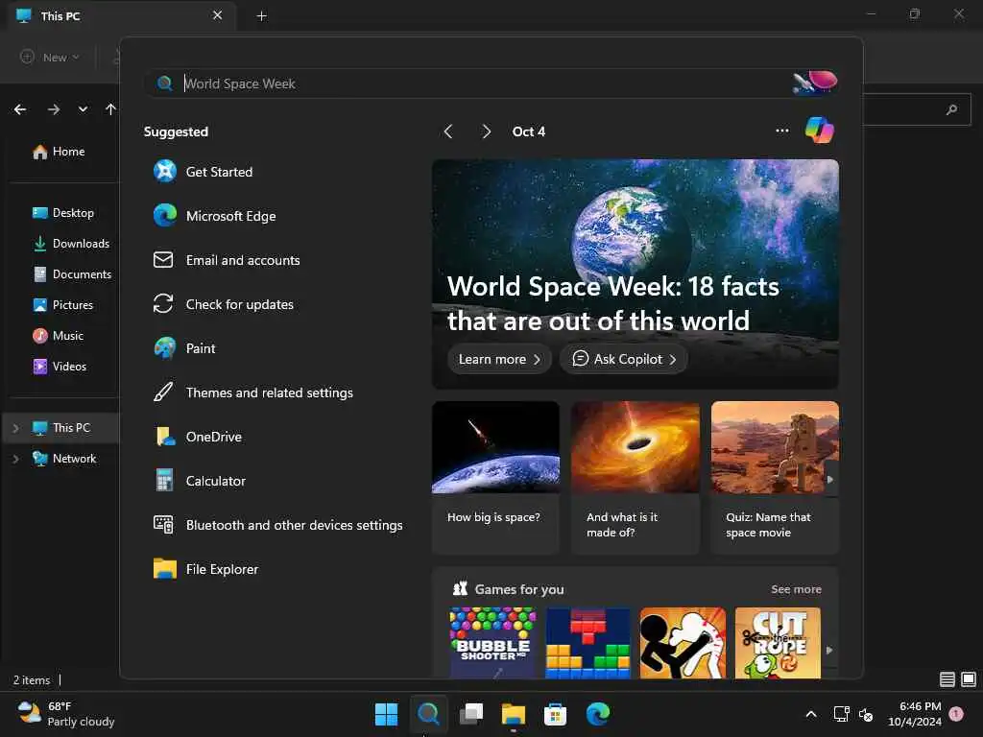Switch to details view in File Explorer
This screenshot has width=983, height=737.
point(947,679)
